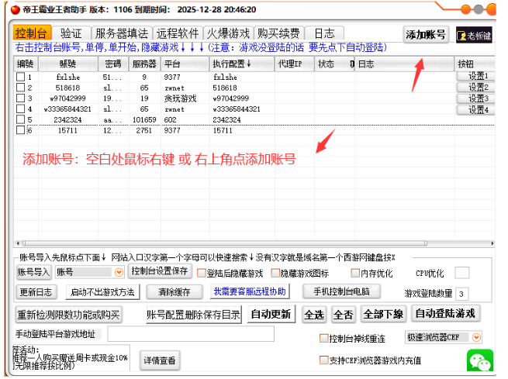Click the 设置1 button
Viewport: 508px width, 379px height.
[476, 77]
